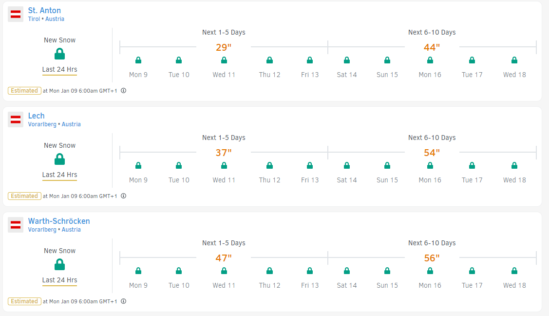Click the Lech Austrian flag icon

pos(16,119)
